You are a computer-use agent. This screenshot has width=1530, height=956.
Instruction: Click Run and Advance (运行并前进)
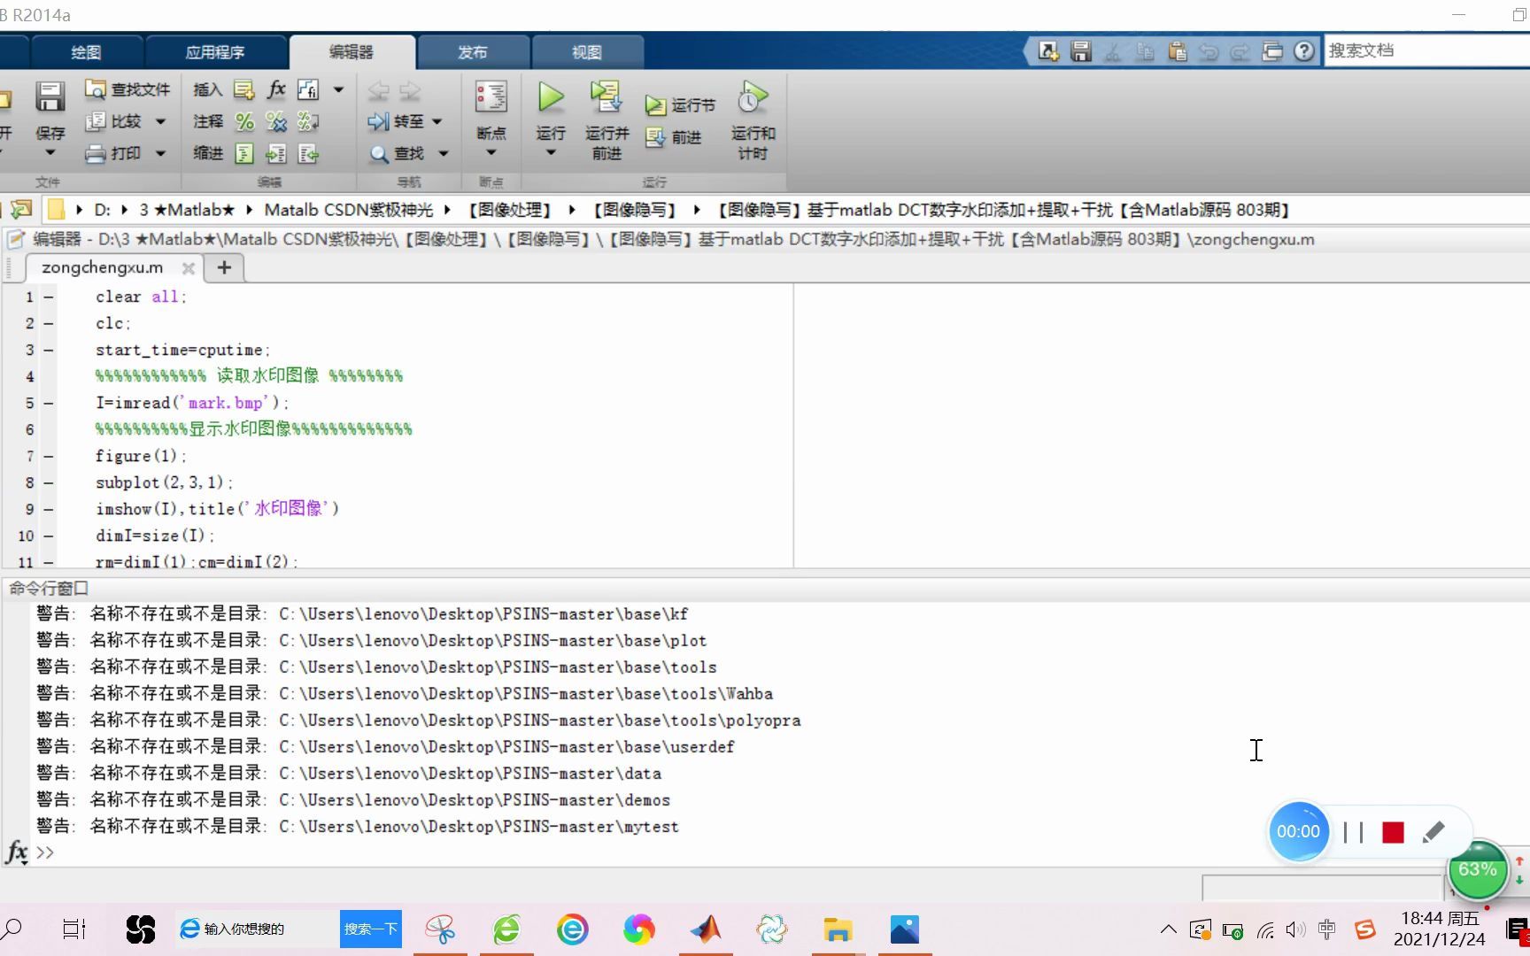coord(607,119)
